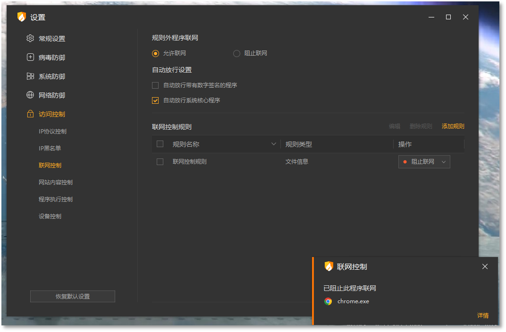Click the 删除规则 link
The width and height of the screenshot is (506, 332).
tap(421, 126)
